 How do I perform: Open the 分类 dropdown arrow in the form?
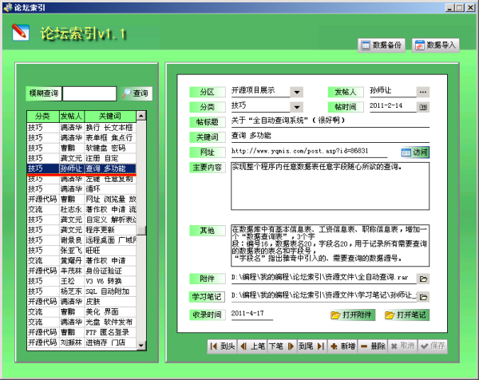tap(297, 107)
